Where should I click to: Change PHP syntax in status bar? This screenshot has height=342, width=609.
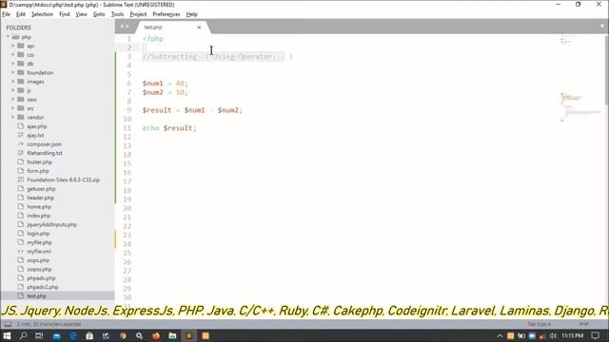[x=583, y=324]
